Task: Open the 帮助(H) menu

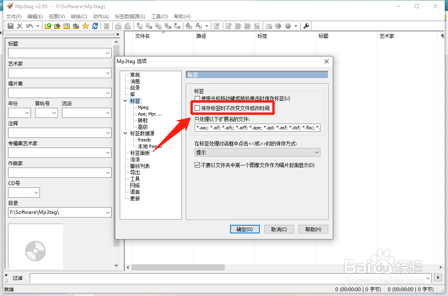Action: pyautogui.click(x=182, y=17)
